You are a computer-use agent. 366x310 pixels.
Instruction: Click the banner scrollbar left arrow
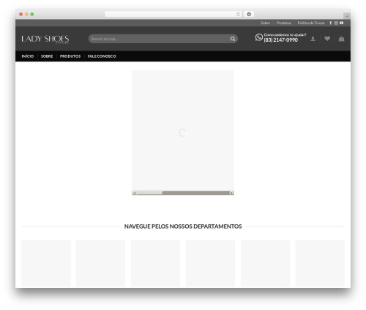point(134,193)
